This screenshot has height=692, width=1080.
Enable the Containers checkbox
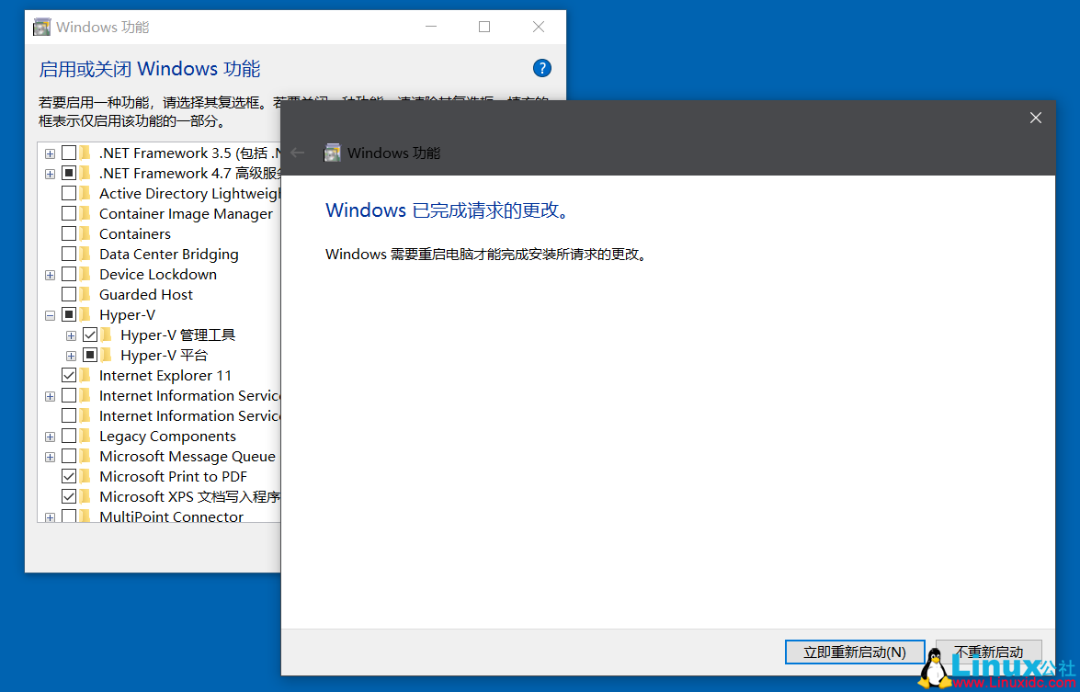[69, 234]
